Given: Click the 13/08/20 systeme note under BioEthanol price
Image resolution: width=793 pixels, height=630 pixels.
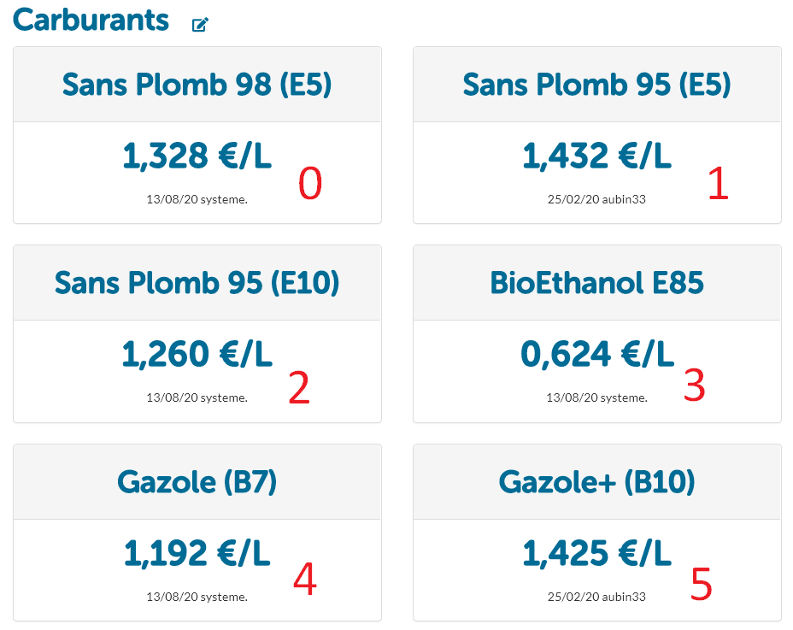Looking at the screenshot, I should pyautogui.click(x=597, y=397).
